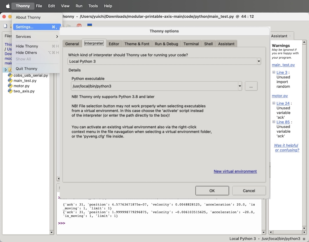Open the Help menu
The width and height of the screenshot is (309, 242).
coord(108,6)
